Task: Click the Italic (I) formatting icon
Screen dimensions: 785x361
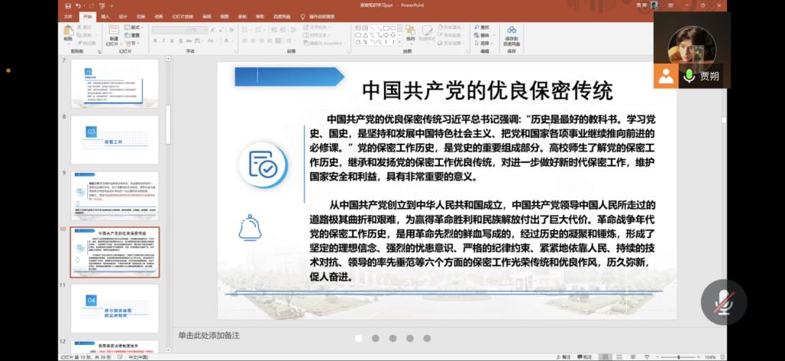Action: (164, 41)
